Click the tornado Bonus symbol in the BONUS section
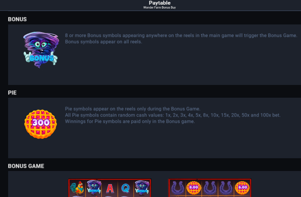This screenshot has height=197, width=301. (41, 50)
